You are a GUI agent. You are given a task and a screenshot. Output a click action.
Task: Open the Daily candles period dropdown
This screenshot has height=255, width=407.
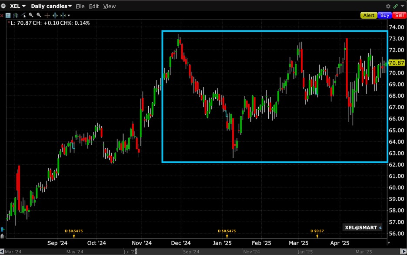pos(51,6)
